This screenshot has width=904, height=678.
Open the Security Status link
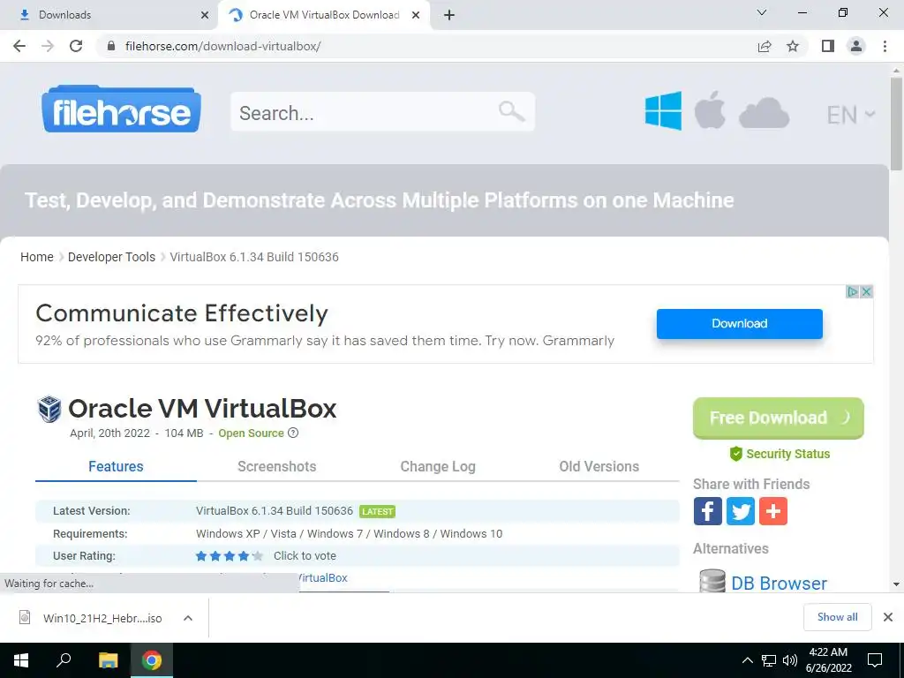pyautogui.click(x=780, y=454)
